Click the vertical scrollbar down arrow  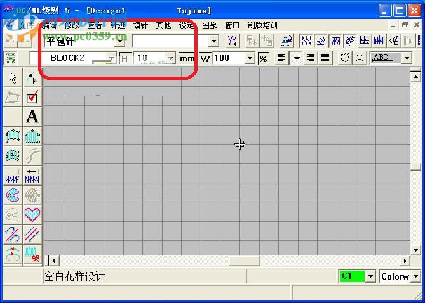(415, 250)
